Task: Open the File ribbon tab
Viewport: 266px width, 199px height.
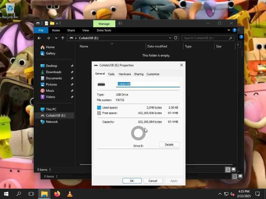Action: coord(41,30)
